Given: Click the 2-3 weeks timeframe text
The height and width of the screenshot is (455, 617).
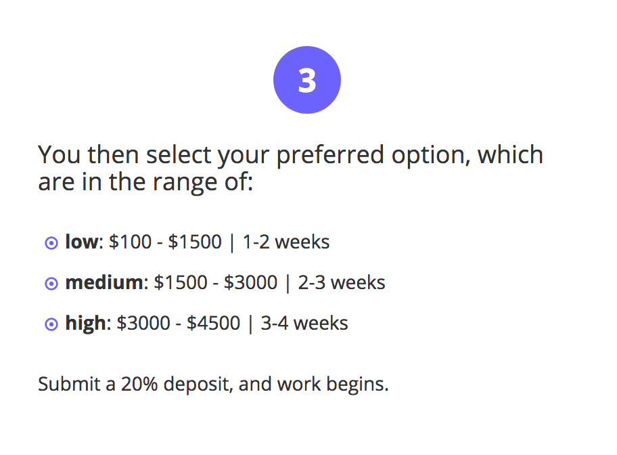Looking at the screenshot, I should pos(342,282).
